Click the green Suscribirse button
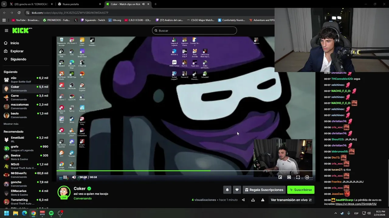 pyautogui.click(x=301, y=190)
